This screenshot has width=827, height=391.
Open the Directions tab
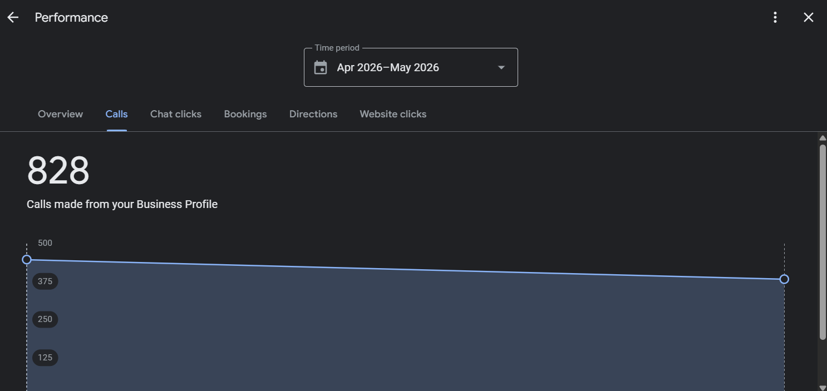[313, 114]
